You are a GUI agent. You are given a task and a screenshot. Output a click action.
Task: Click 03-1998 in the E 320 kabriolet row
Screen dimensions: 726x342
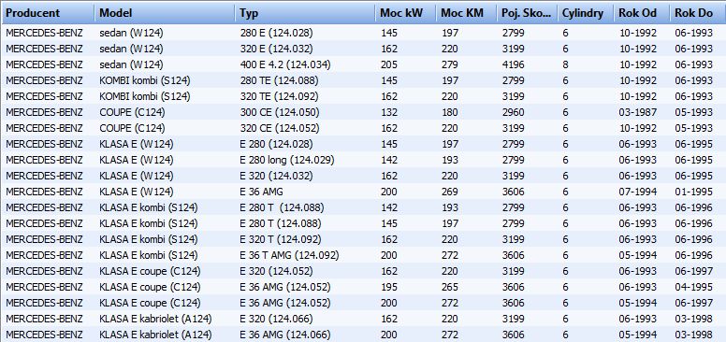(693, 319)
